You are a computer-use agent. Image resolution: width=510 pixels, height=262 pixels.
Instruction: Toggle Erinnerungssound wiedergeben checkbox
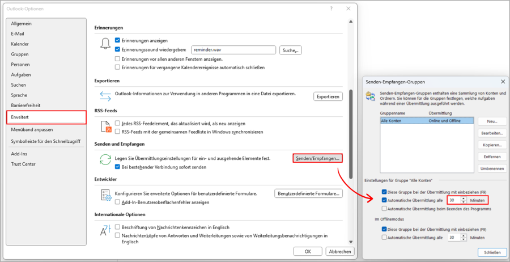(117, 50)
